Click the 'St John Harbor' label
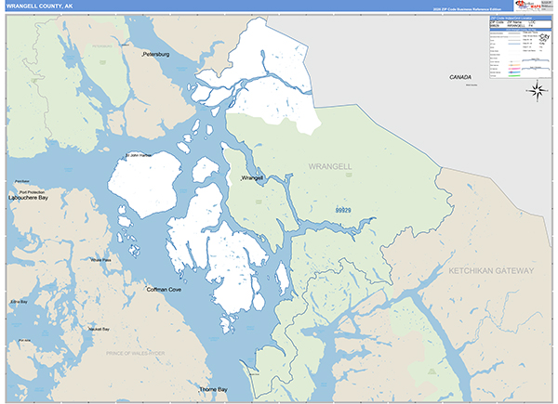 (x=139, y=155)
